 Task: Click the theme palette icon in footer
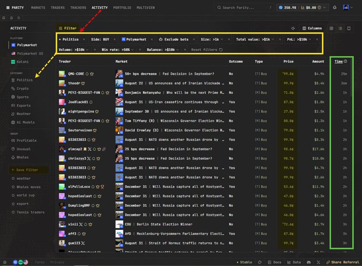click(x=260, y=262)
